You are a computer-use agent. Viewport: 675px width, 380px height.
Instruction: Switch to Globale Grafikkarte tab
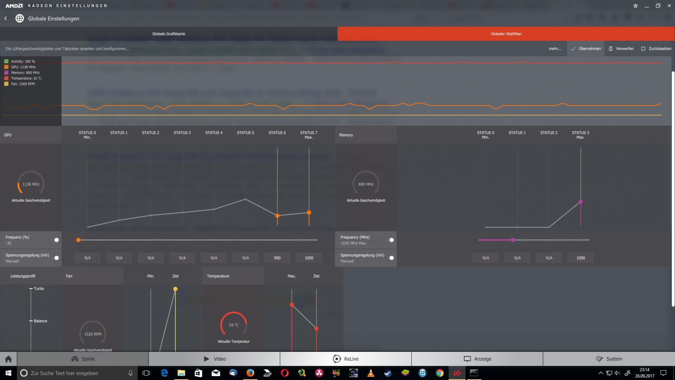coord(169,34)
